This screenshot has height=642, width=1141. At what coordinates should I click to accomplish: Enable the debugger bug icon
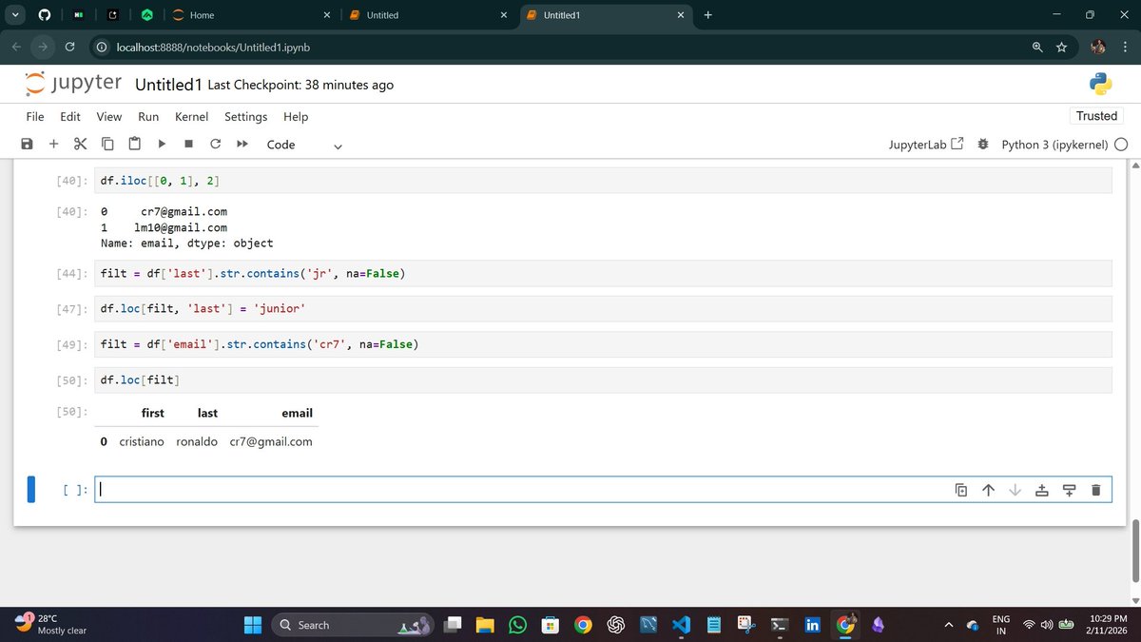click(x=982, y=144)
